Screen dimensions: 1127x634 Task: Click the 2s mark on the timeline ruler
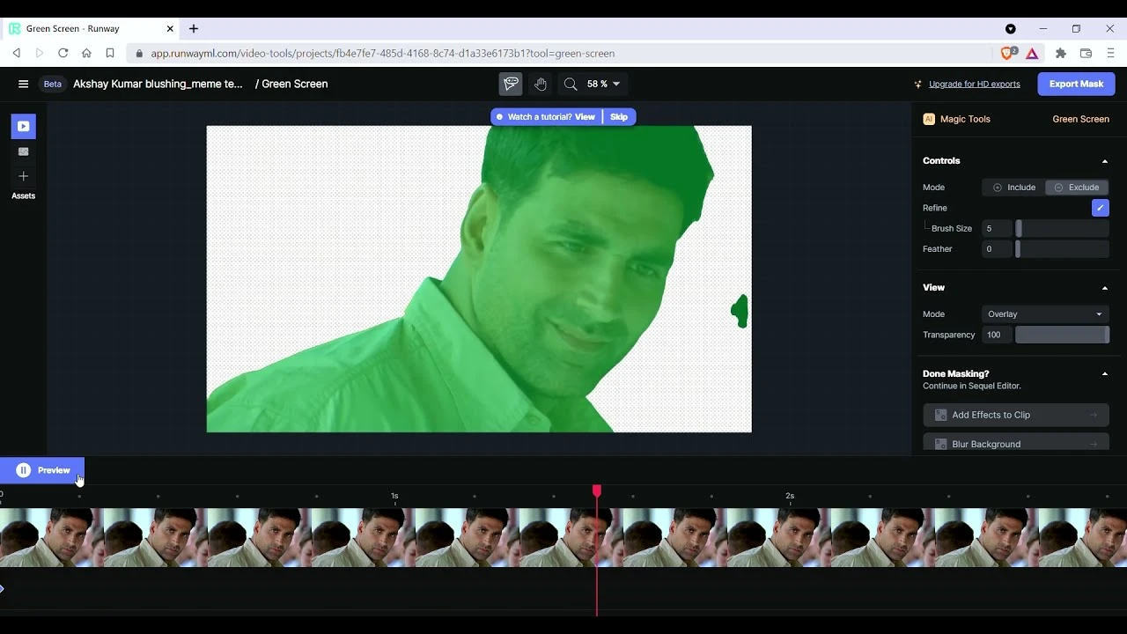[790, 496]
